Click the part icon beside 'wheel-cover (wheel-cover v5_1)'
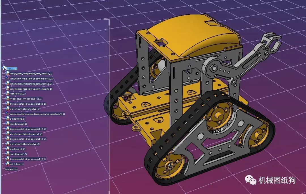The width and height of the screenshot is (306, 194). pos(7,98)
